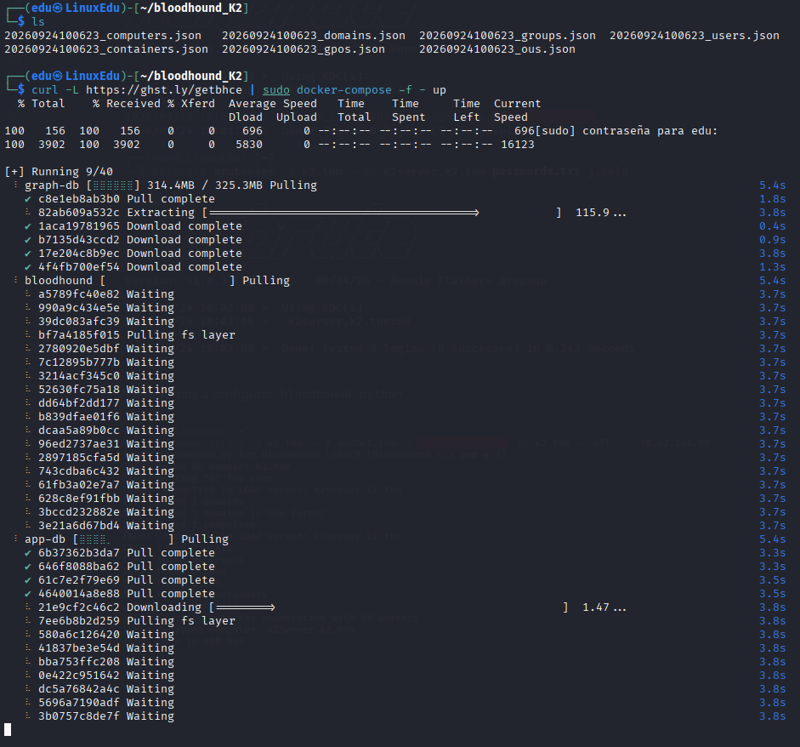This screenshot has width=800, height=747.
Task: Click layer c8e1eb8ab3b0 Pull complete
Action: (127, 199)
